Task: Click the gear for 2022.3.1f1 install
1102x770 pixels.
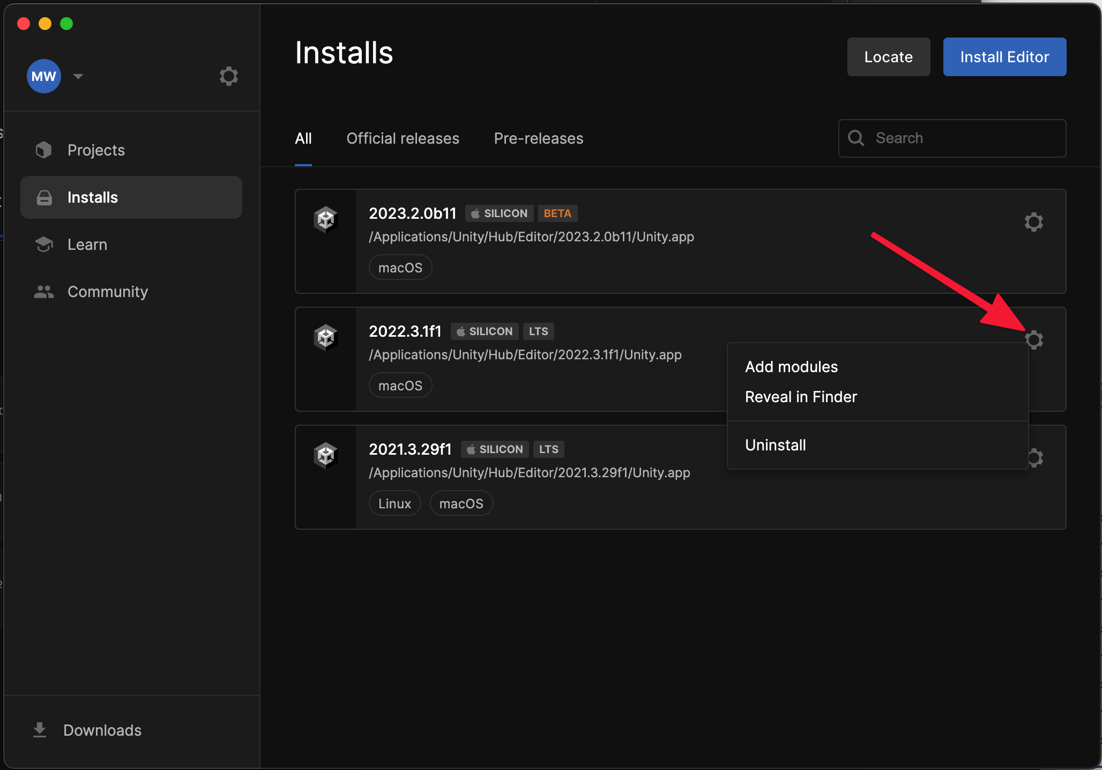Action: click(1034, 339)
